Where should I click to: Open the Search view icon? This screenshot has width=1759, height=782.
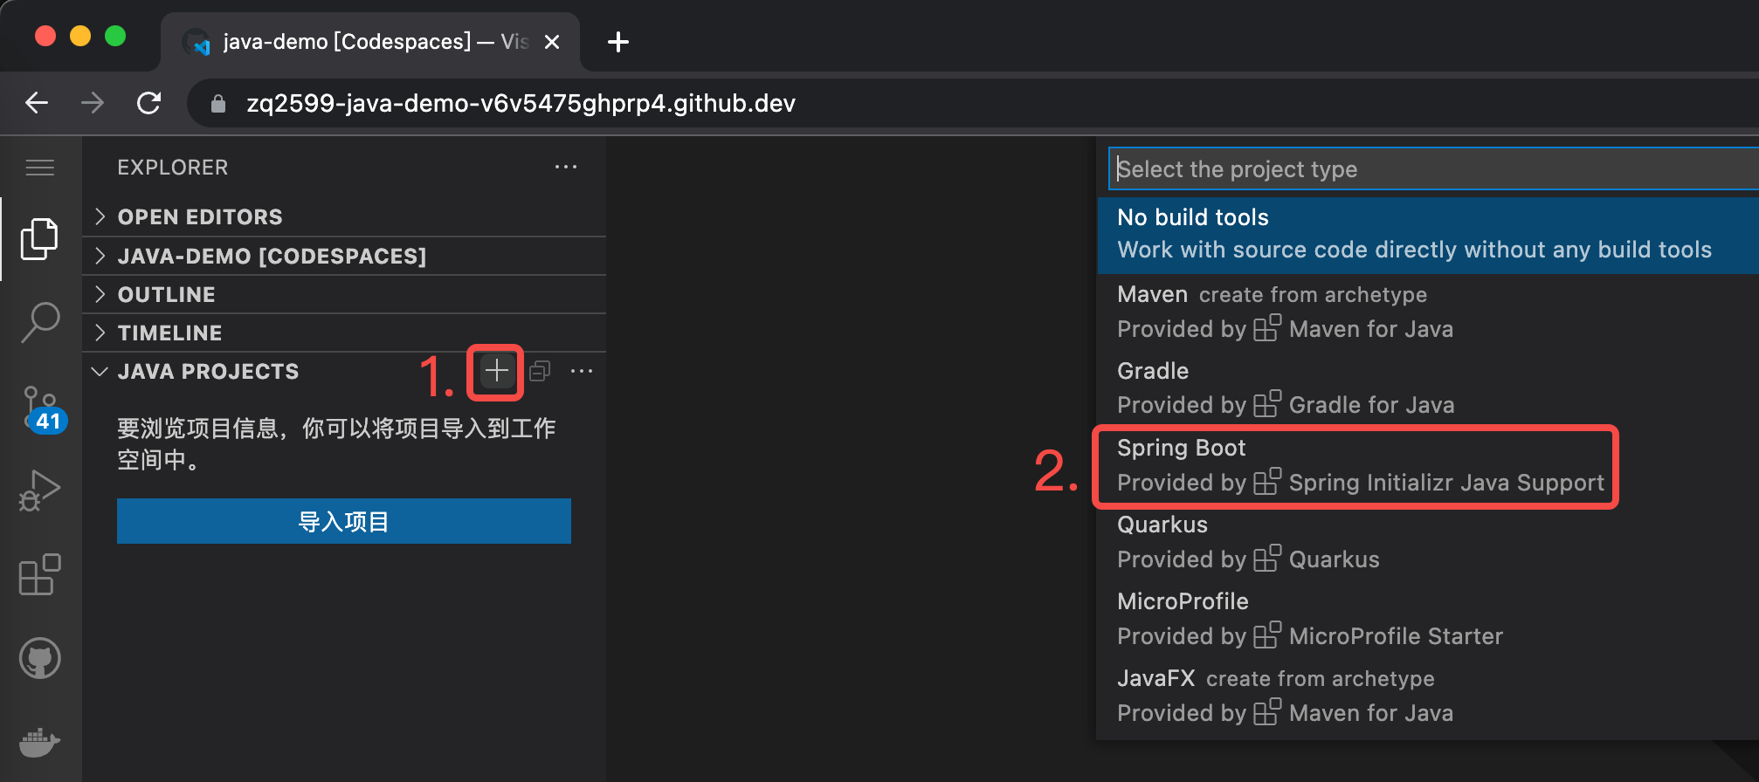click(40, 322)
